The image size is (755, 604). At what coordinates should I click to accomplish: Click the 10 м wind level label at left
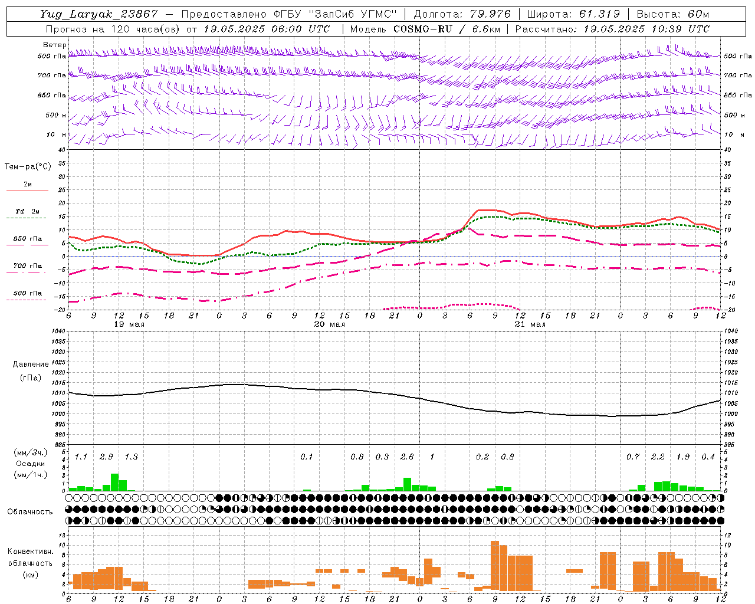[57, 134]
